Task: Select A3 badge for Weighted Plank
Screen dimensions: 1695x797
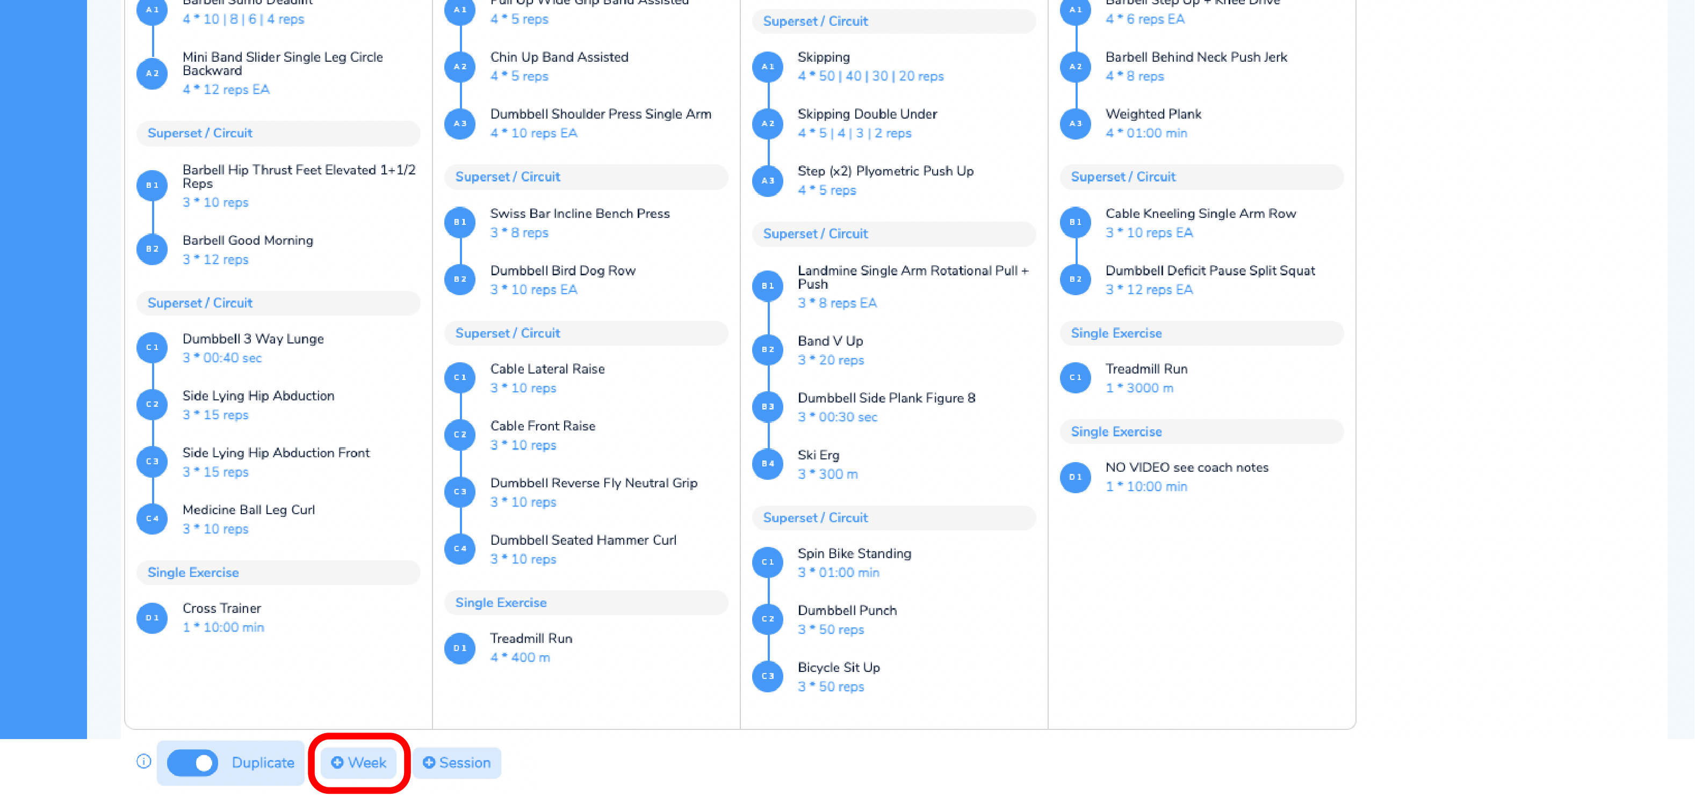Action: pyautogui.click(x=1076, y=123)
